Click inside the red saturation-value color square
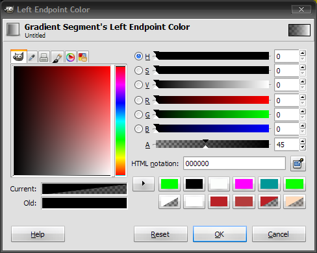Image resolution: width=317 pixels, height=253 pixels. click(62, 121)
